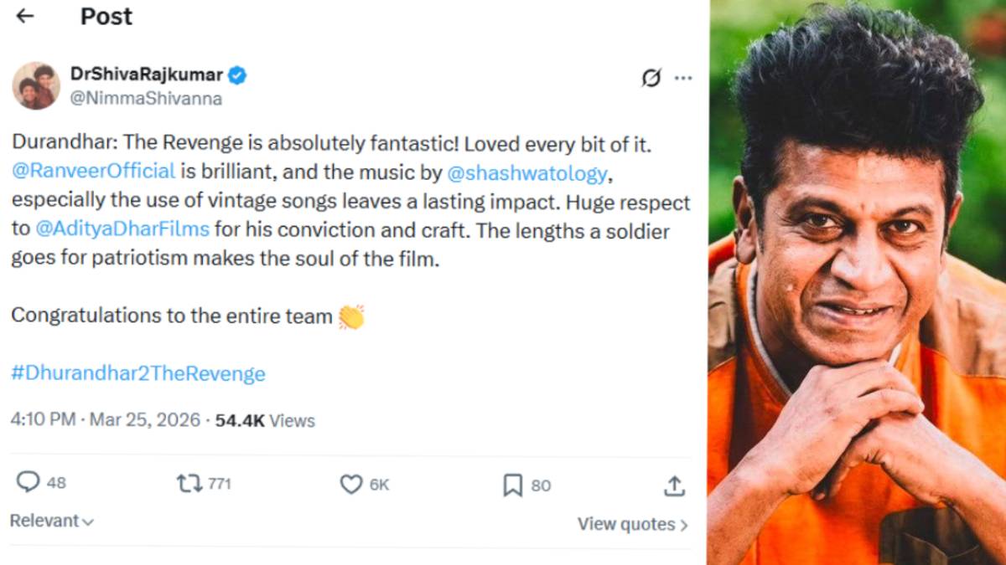The image size is (1006, 565).
Task: Open the #Dhurandhar2TheRevenge hashtag
Action: coord(136,373)
